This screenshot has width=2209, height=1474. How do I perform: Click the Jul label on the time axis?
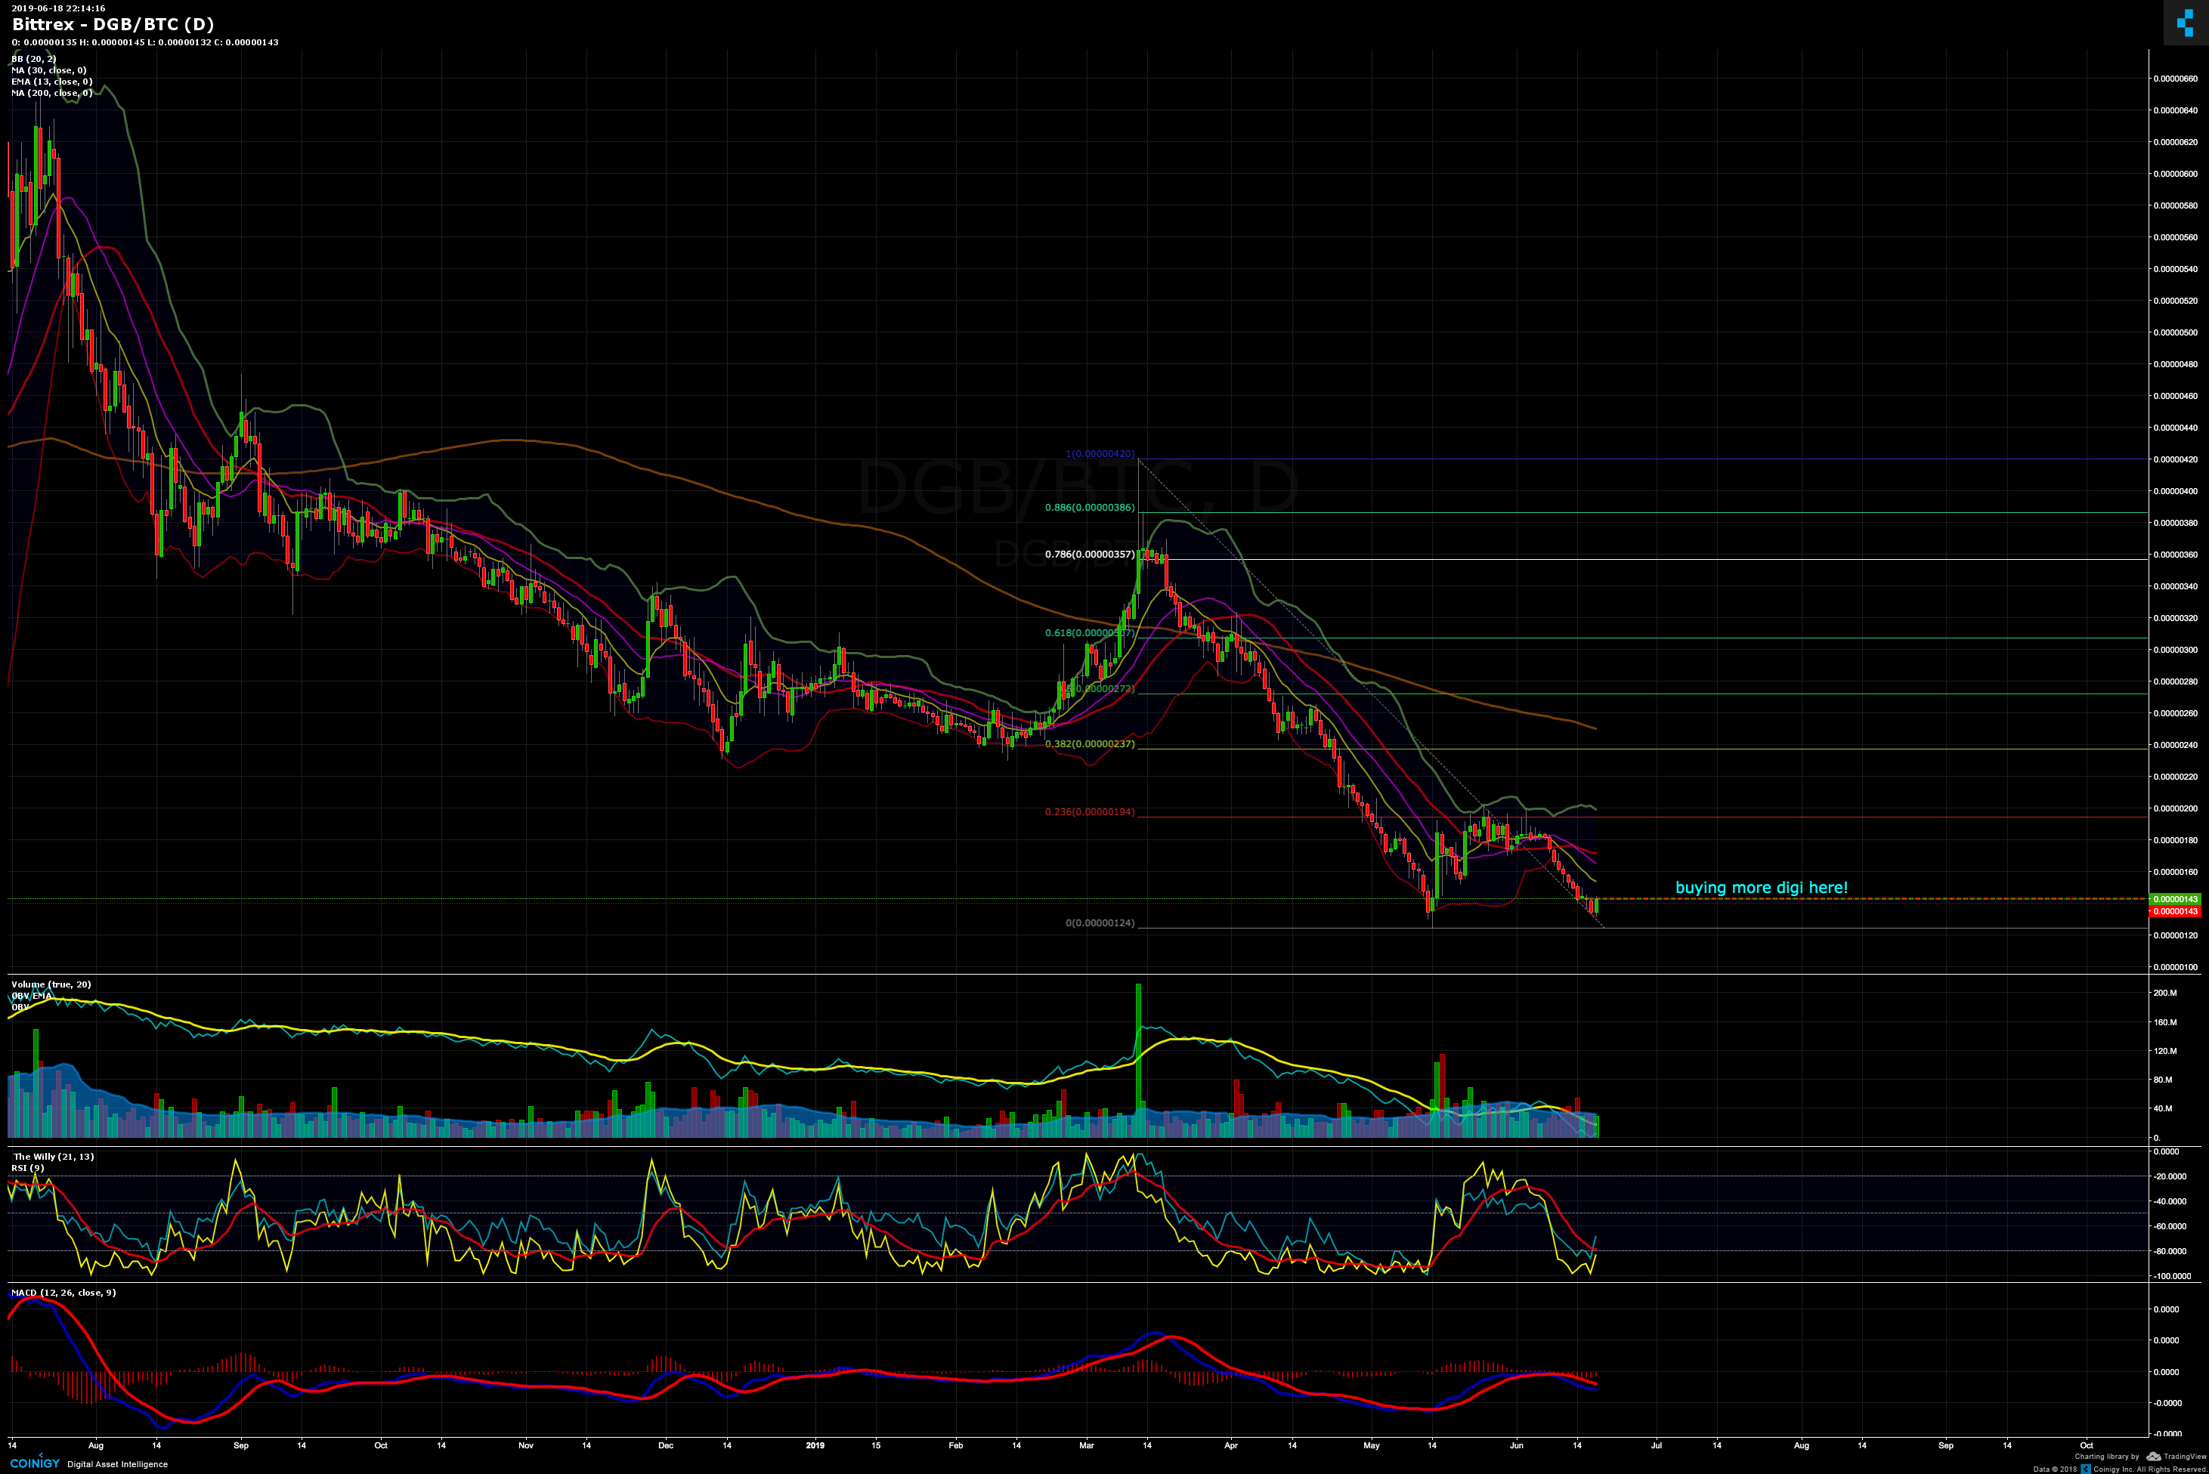[1657, 1446]
